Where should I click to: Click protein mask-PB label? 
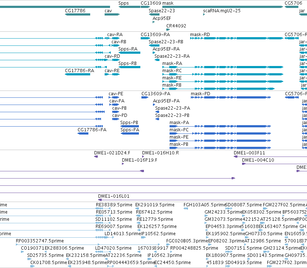[x=179, y=145]
